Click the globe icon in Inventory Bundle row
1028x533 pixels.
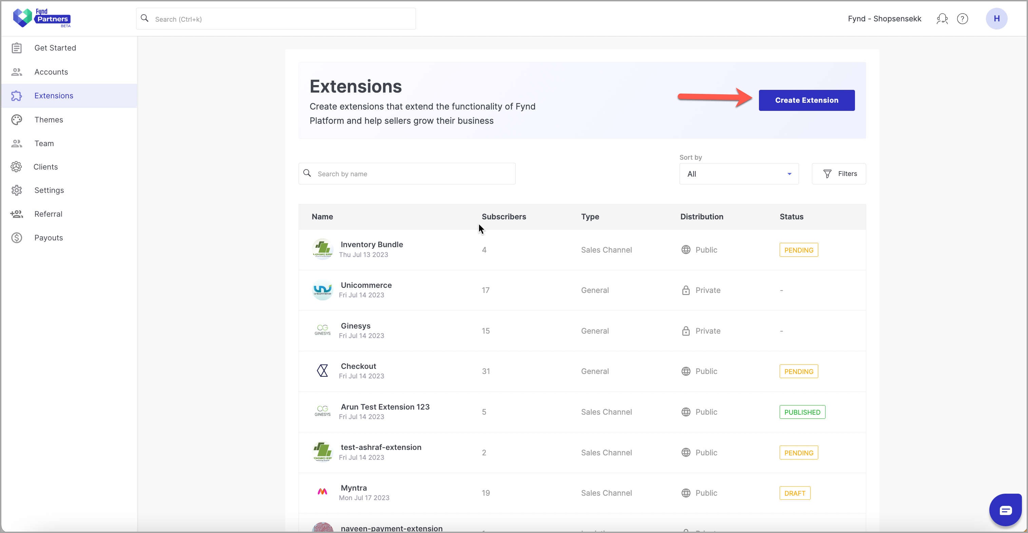click(686, 250)
